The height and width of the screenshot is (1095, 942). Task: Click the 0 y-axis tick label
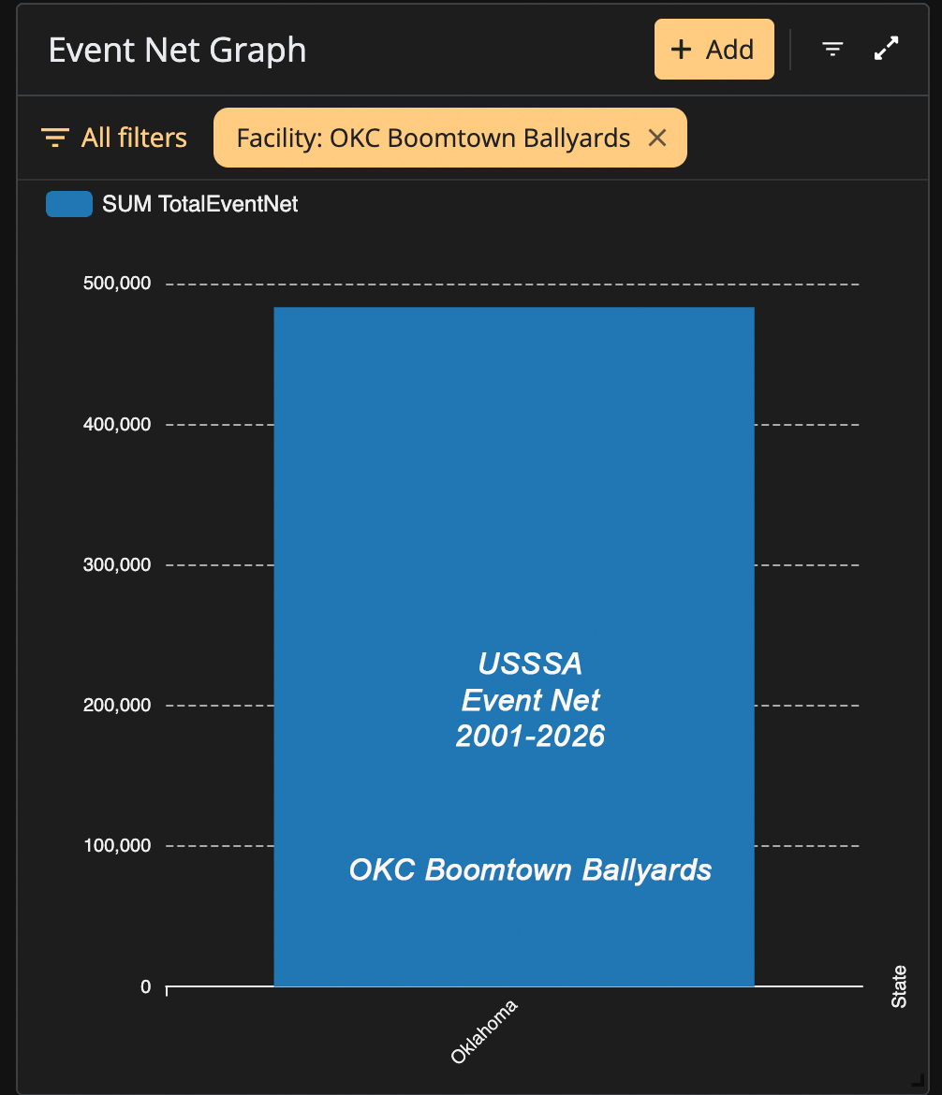pos(145,986)
